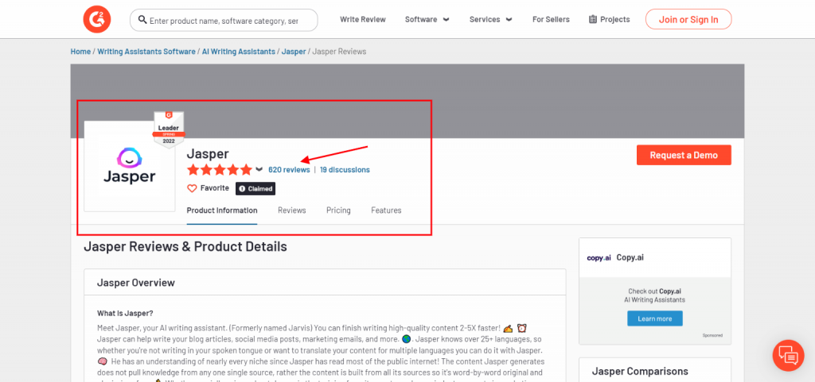Click the G2 logo in the header

[x=97, y=18]
